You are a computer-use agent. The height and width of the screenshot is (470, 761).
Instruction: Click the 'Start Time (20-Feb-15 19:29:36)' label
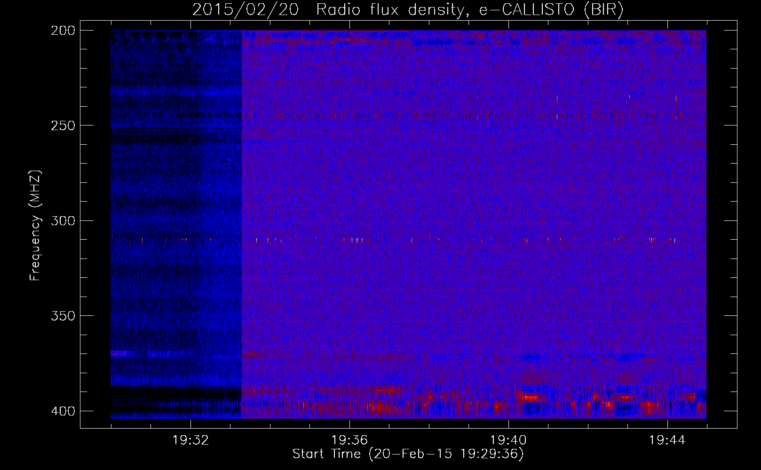(408, 454)
